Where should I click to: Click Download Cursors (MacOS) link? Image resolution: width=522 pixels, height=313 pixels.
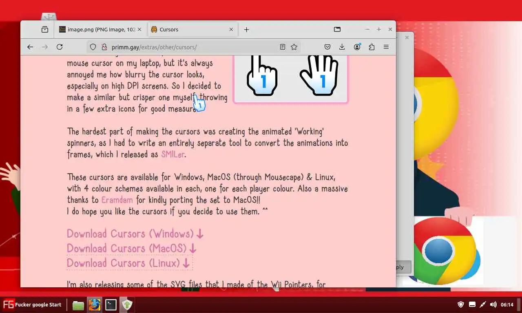132,249
